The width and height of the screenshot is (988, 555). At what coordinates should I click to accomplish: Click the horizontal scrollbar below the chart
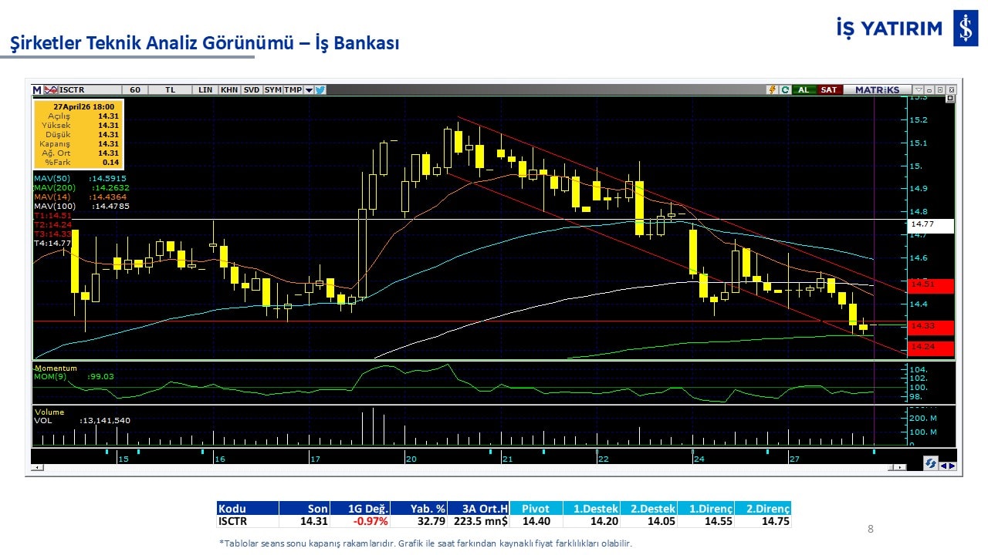(463, 467)
